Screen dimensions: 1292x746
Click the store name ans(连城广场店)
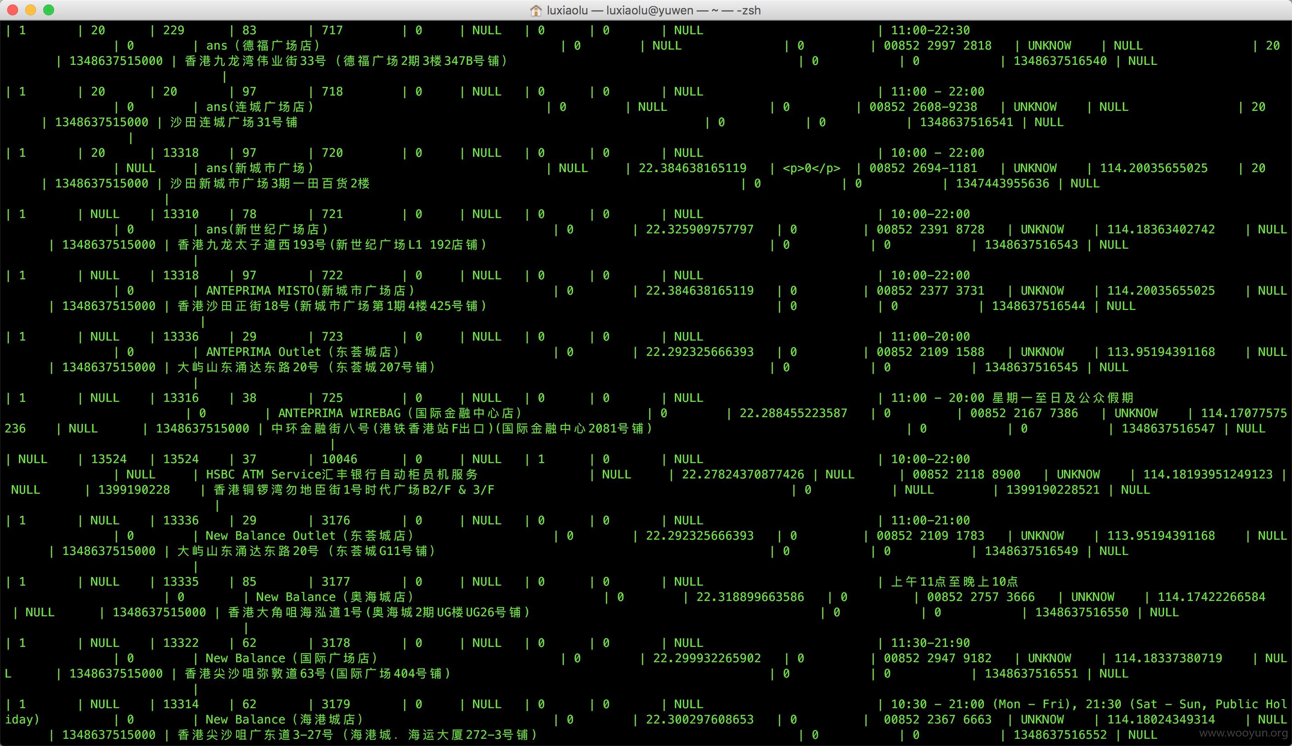click(260, 107)
